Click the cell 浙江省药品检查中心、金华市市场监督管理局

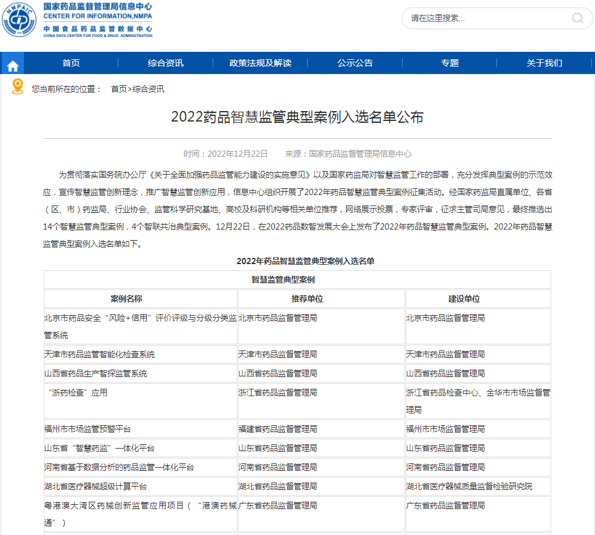[x=478, y=401]
